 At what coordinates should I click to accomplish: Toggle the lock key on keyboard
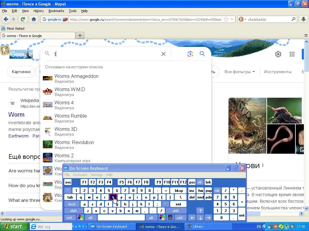(x=72, y=204)
